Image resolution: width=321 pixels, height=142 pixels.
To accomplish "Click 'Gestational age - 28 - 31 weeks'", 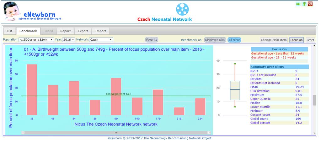I will [274, 58].
